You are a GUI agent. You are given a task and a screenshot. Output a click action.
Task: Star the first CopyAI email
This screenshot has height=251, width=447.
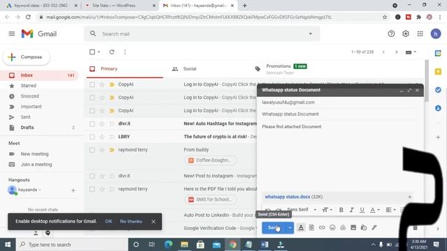point(102,84)
